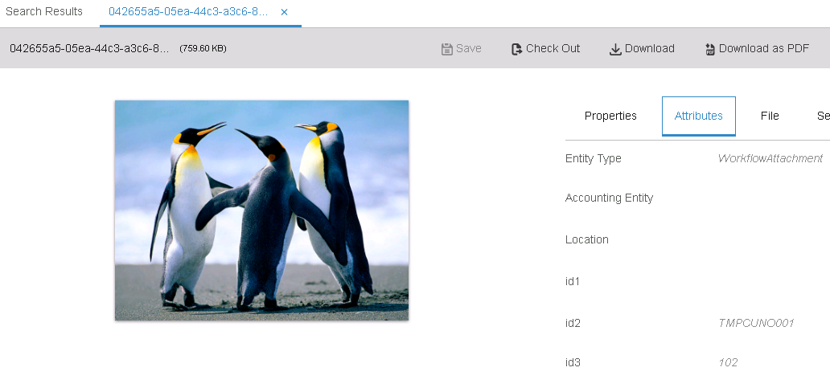Click the TMPCUNO001 id2 value
This screenshot has width=830, height=388.
756,323
